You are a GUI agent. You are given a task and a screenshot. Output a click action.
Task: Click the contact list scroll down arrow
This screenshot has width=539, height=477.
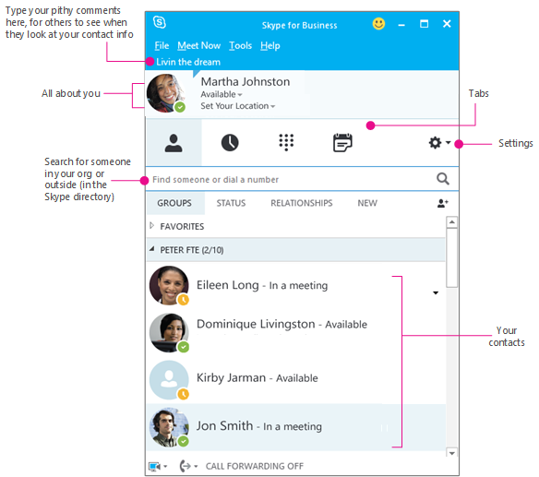[451, 453]
